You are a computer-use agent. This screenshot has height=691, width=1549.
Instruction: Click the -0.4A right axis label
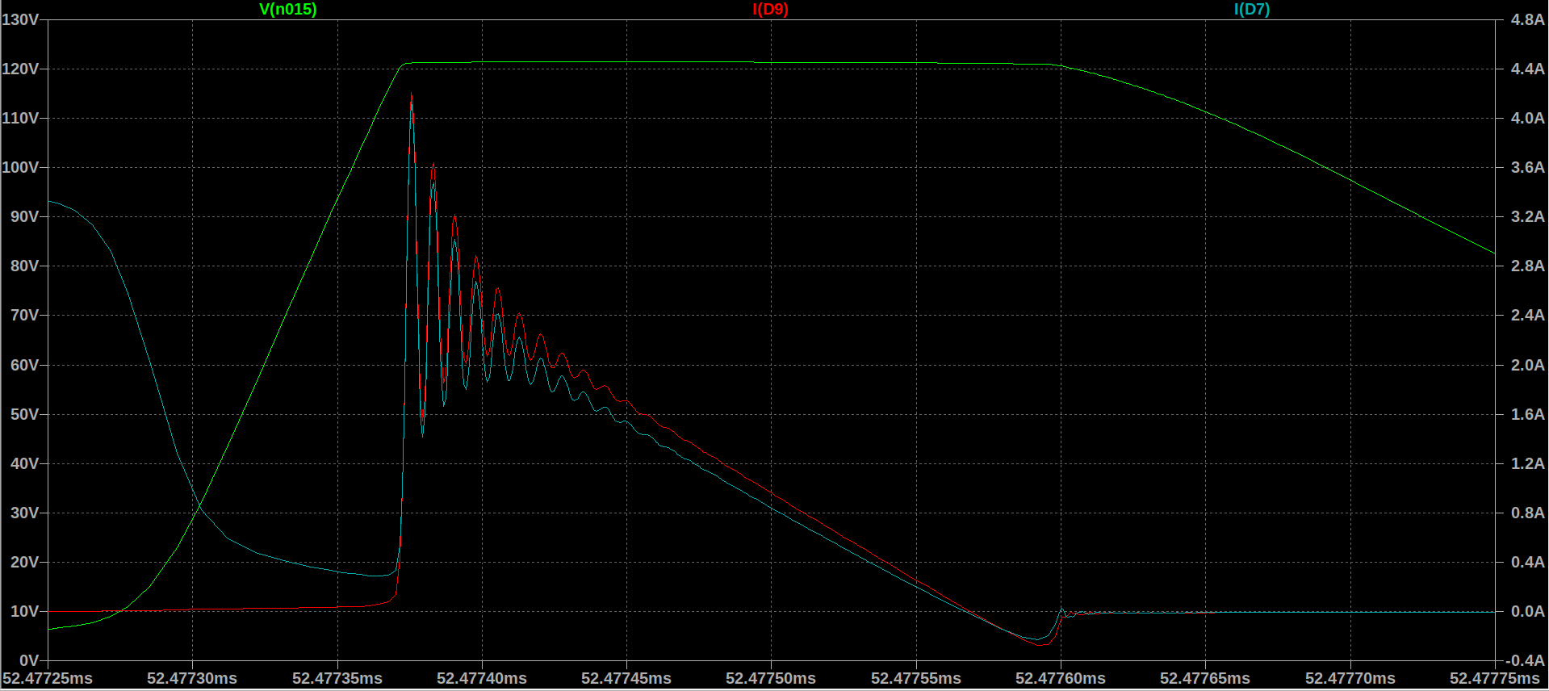tap(1525, 661)
